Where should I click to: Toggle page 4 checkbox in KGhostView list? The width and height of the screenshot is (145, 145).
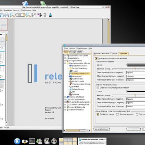pyautogui.click(x=1, y=91)
